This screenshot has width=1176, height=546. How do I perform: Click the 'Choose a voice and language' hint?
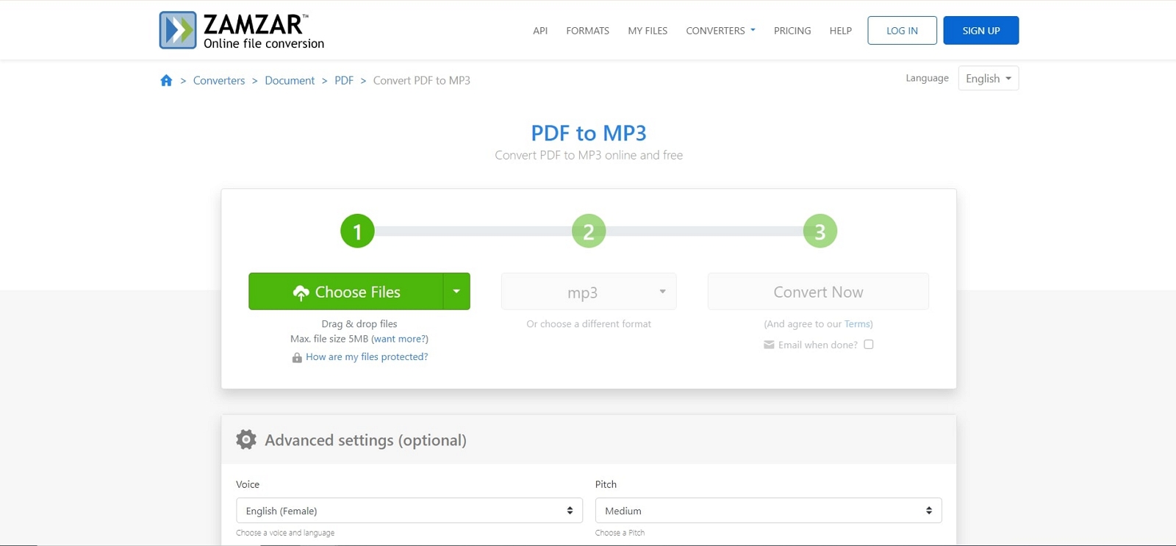coord(285,533)
